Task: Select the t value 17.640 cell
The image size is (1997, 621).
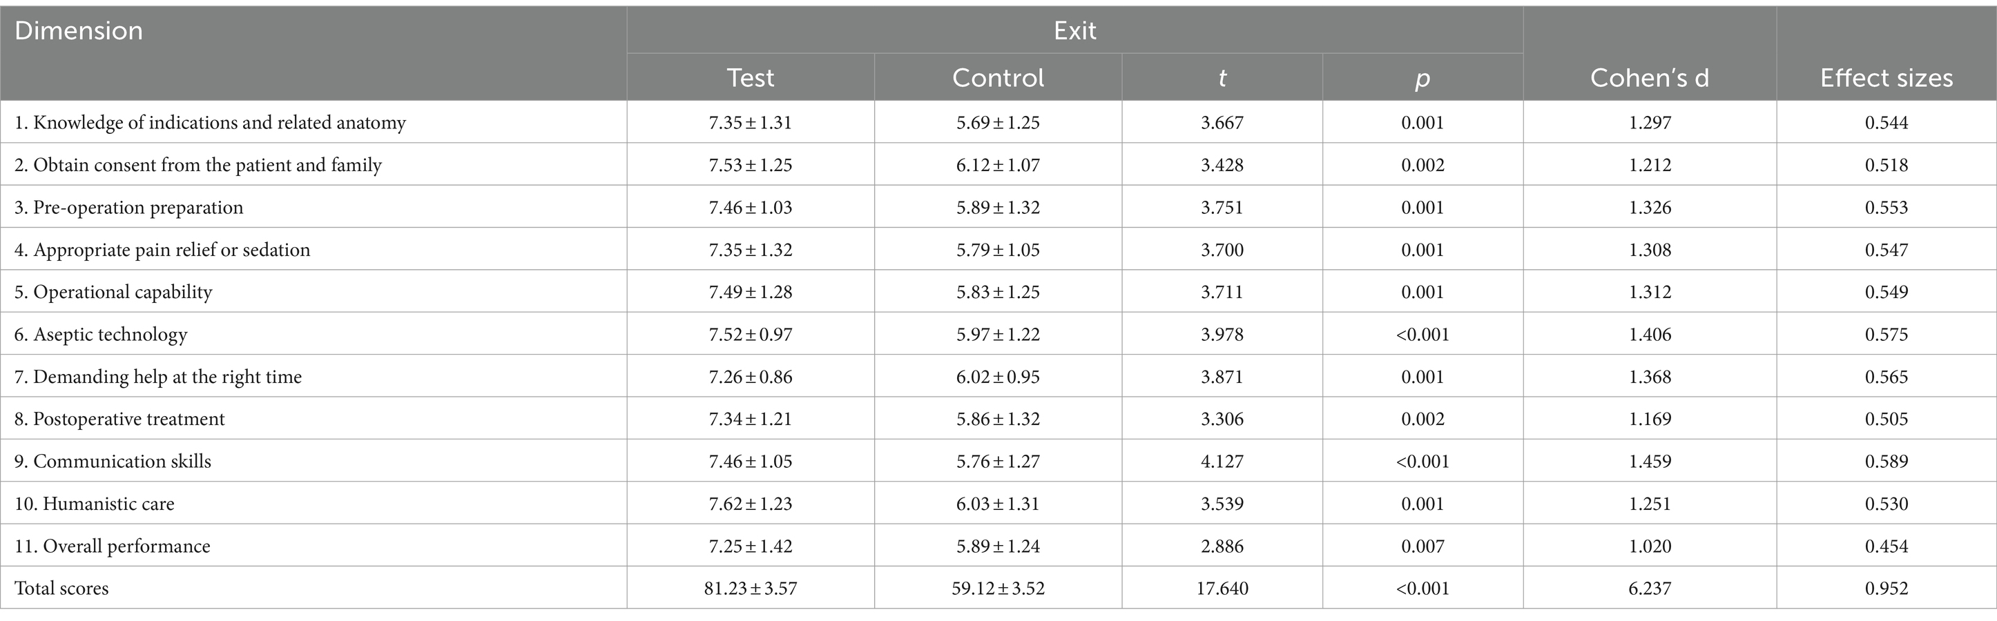Action: 1222,589
